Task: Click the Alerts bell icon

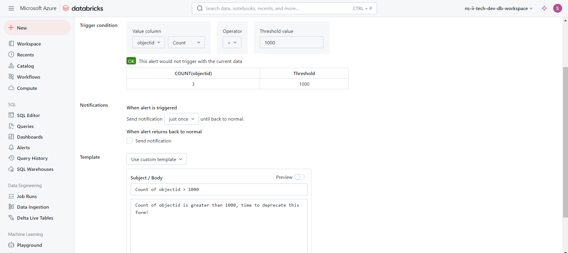Action: 11,147
